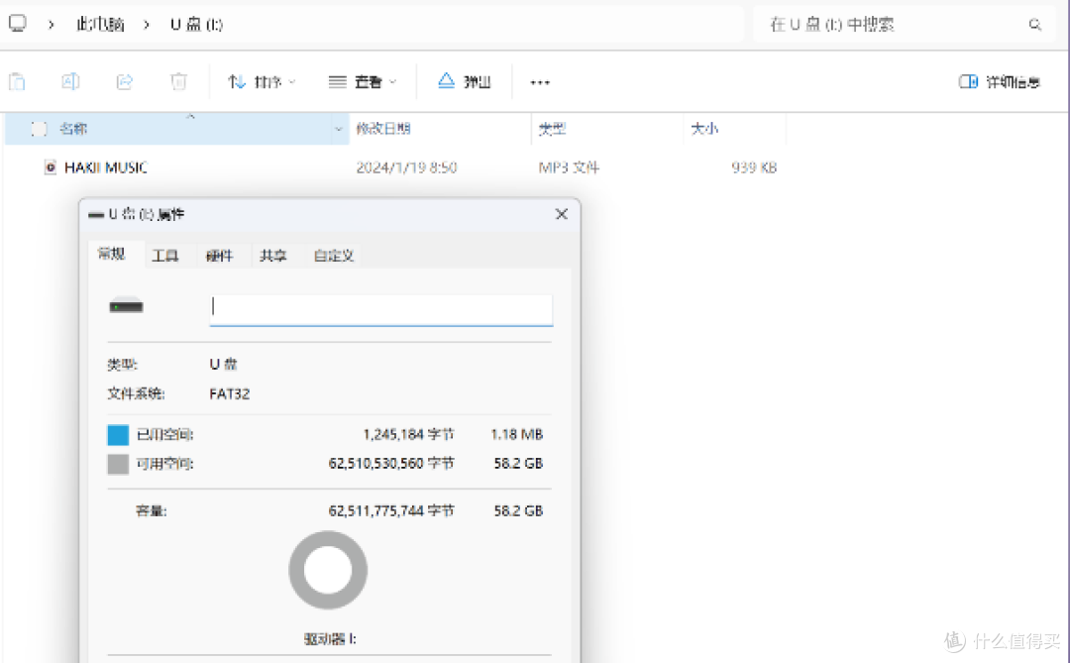Open the 查看 view dropdown
This screenshot has height=663, width=1070.
362,82
